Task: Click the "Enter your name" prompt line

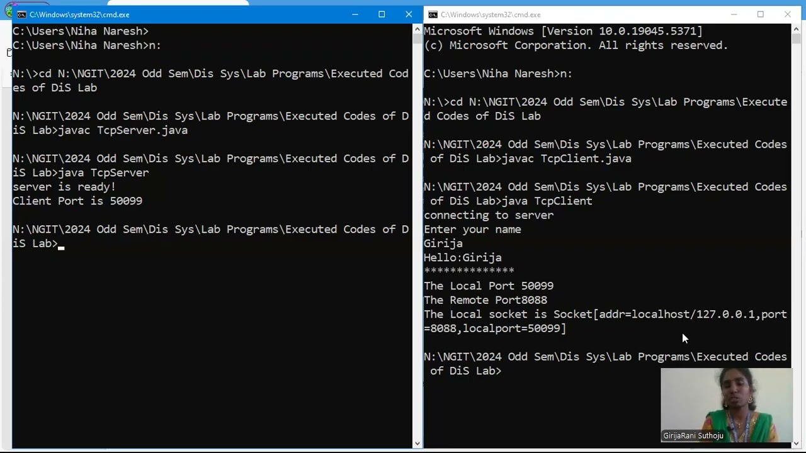Action: click(x=472, y=230)
